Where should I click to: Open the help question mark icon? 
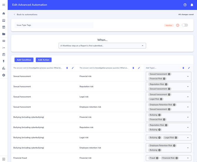click(185, 5)
